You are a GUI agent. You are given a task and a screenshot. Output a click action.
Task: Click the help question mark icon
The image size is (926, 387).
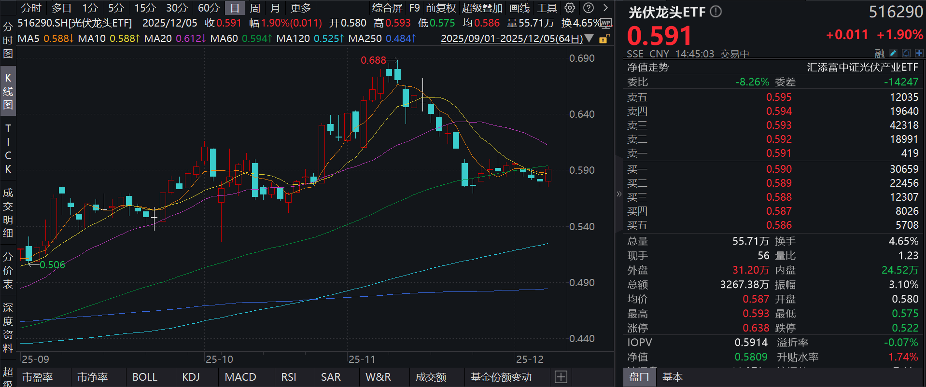pos(588,8)
